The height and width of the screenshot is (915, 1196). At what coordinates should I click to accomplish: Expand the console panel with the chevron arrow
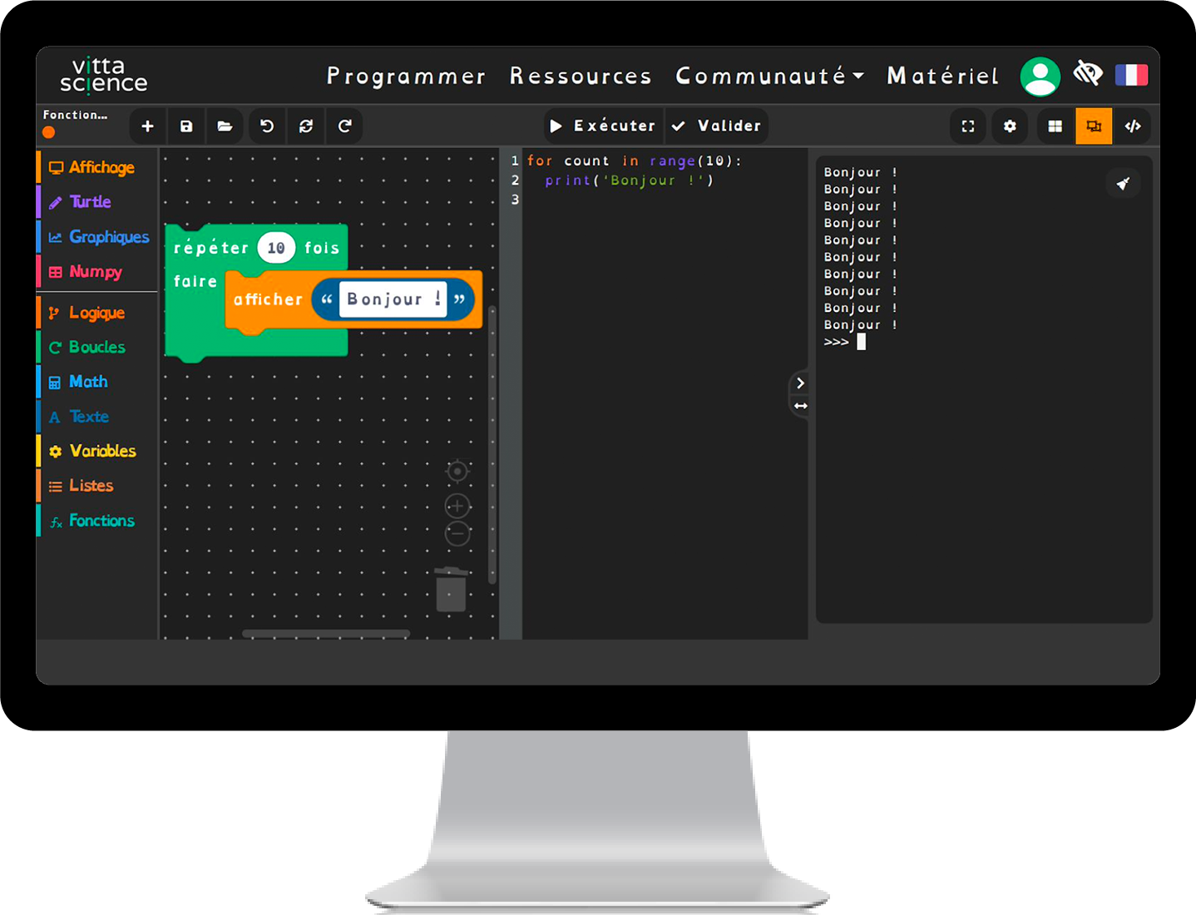(x=800, y=383)
